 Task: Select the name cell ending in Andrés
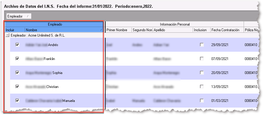(x=64, y=45)
